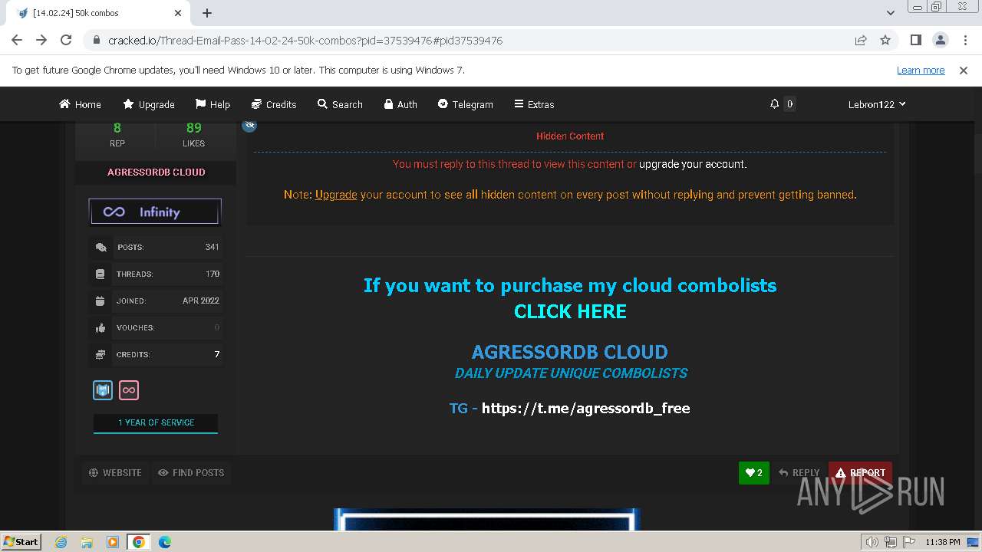Open the Windows Start menu

point(21,541)
